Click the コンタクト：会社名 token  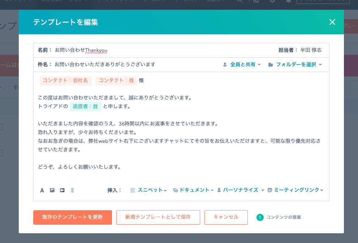coord(65,80)
